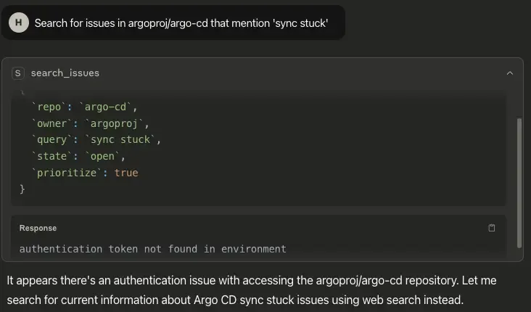The image size is (531, 312).
Task: Copy the Response output with clipboard icon
Action: coord(491,228)
